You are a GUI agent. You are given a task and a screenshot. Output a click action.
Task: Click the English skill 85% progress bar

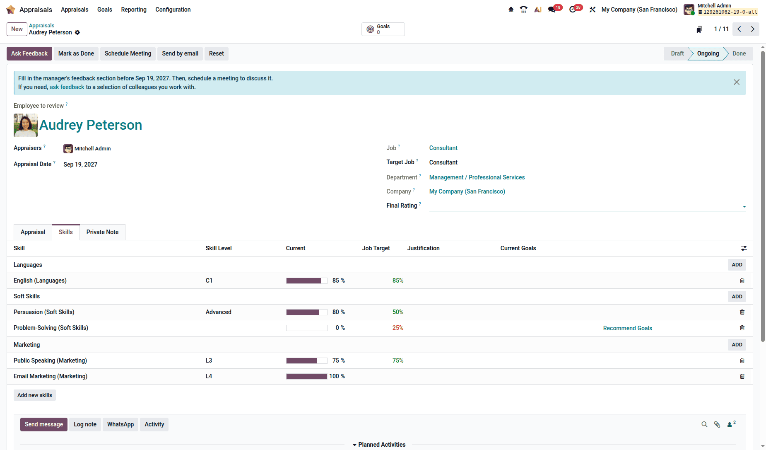[x=307, y=281]
